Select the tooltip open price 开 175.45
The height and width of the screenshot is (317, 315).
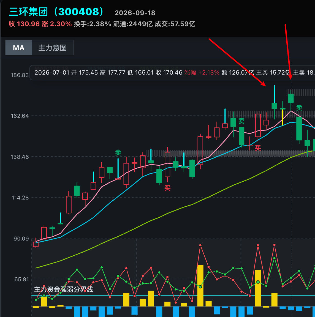click(84, 73)
